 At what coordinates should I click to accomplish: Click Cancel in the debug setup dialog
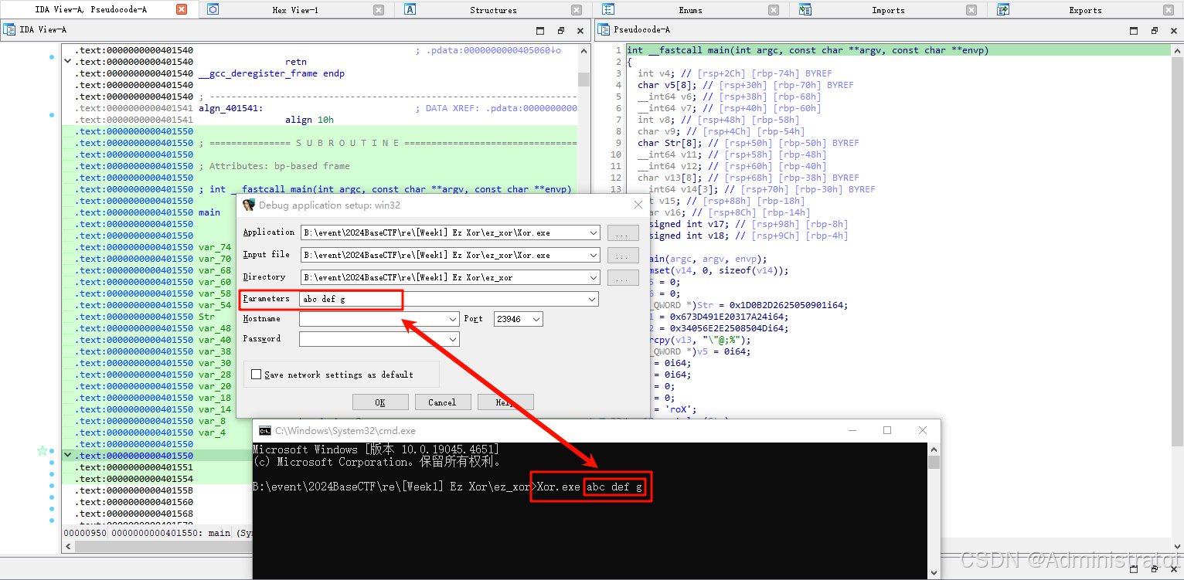[x=442, y=402]
